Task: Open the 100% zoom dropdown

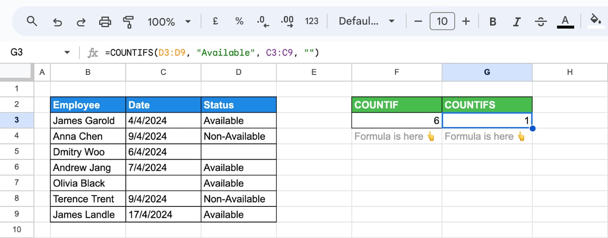Action: click(x=169, y=21)
